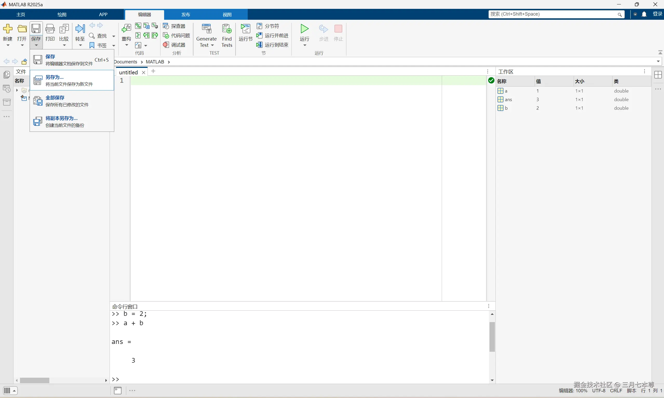The image size is (664, 398).
Task: Click the green Run play icon
Action: point(304,29)
